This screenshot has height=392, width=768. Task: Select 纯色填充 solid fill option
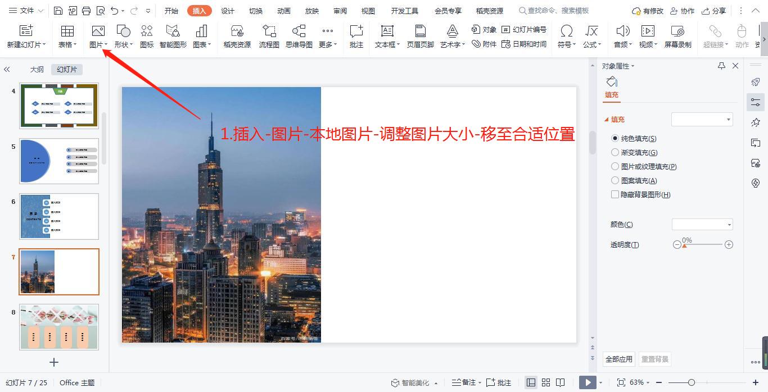[615, 138]
